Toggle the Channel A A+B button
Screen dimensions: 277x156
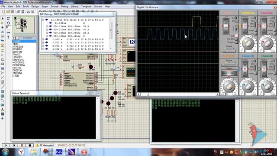point(256,34)
